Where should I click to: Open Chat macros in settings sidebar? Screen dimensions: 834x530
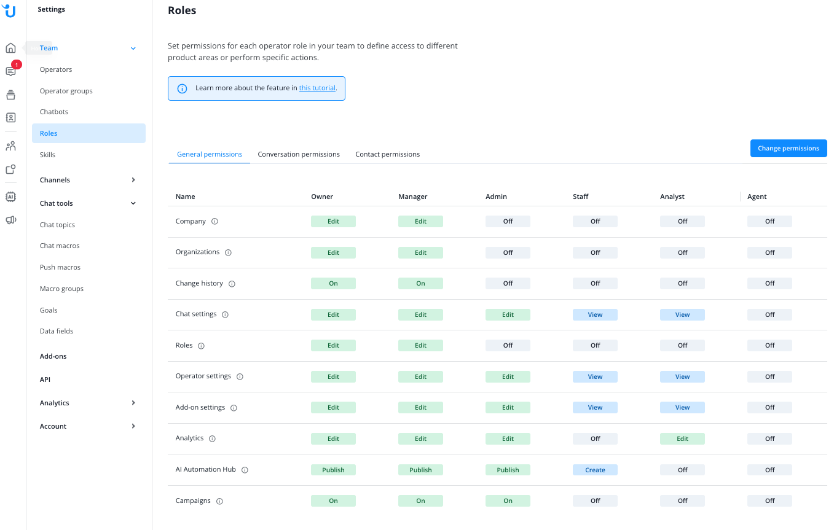tap(60, 246)
